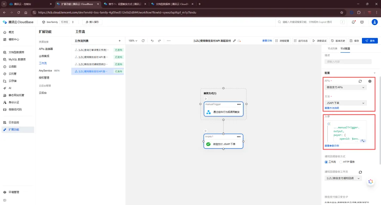The image size is (381, 205).
Task: Open the canvas more-options ellipsis
Action: [169, 41]
